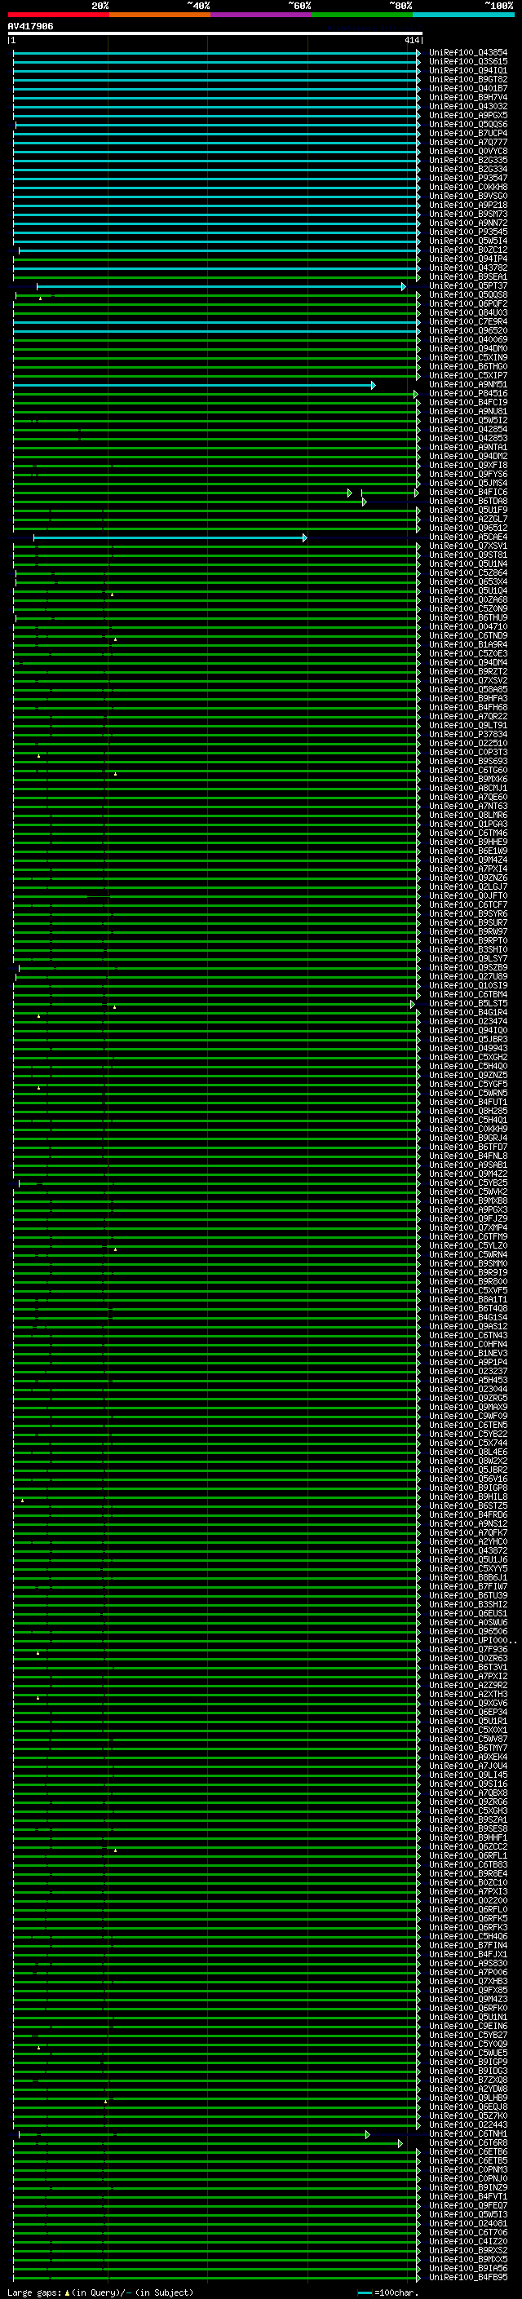Select hit UniRef100_Q9ST81
This screenshot has width=522, height=2299.
tap(467, 556)
